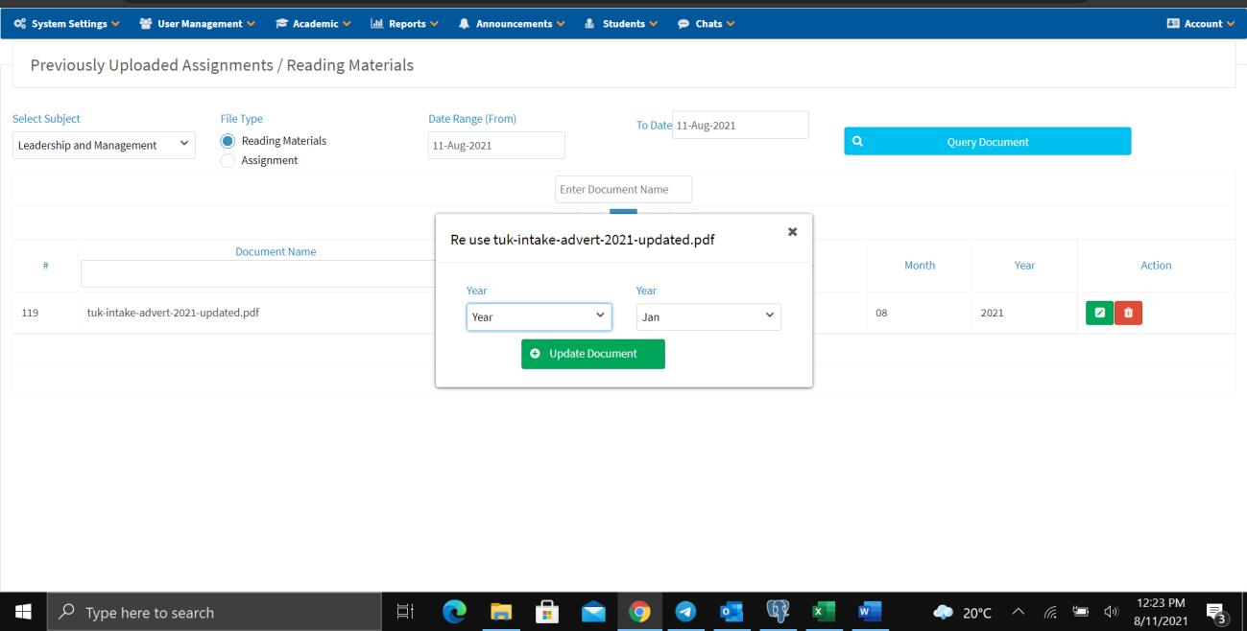Click the Update Document button
Viewport: 1247px width, 631px height.
point(592,354)
